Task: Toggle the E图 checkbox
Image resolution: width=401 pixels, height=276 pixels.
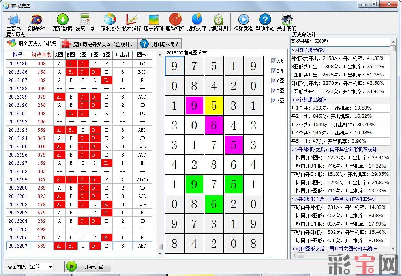Action: 274,101
